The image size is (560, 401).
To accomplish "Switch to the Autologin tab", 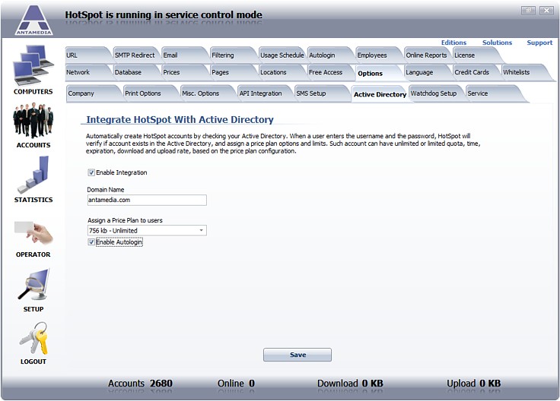I will [x=329, y=55].
